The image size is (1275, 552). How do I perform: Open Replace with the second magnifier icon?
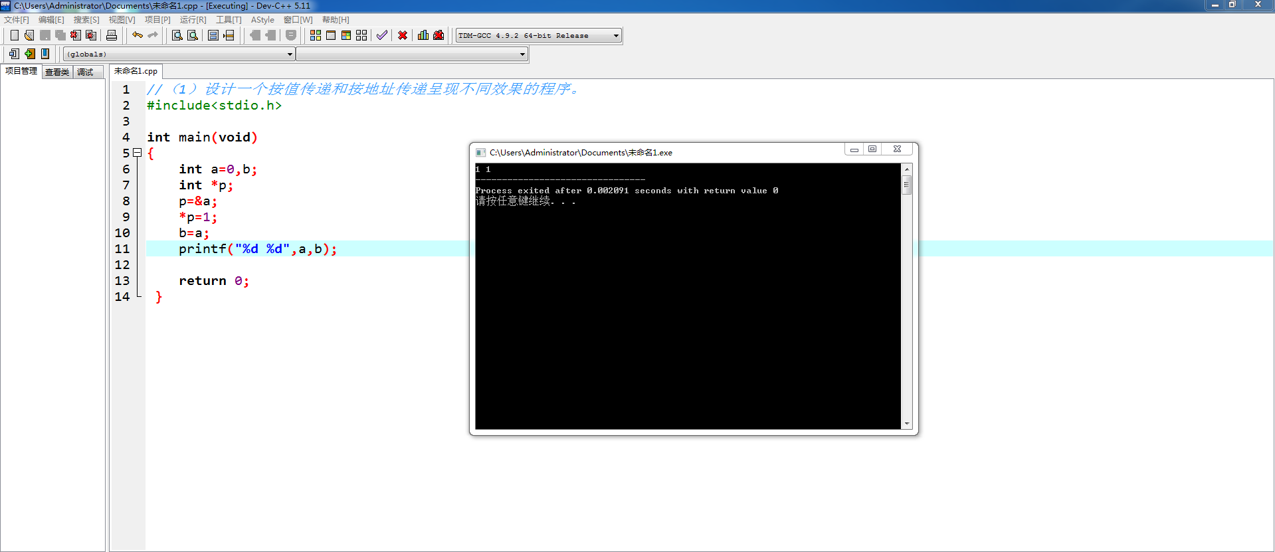pyautogui.click(x=193, y=35)
